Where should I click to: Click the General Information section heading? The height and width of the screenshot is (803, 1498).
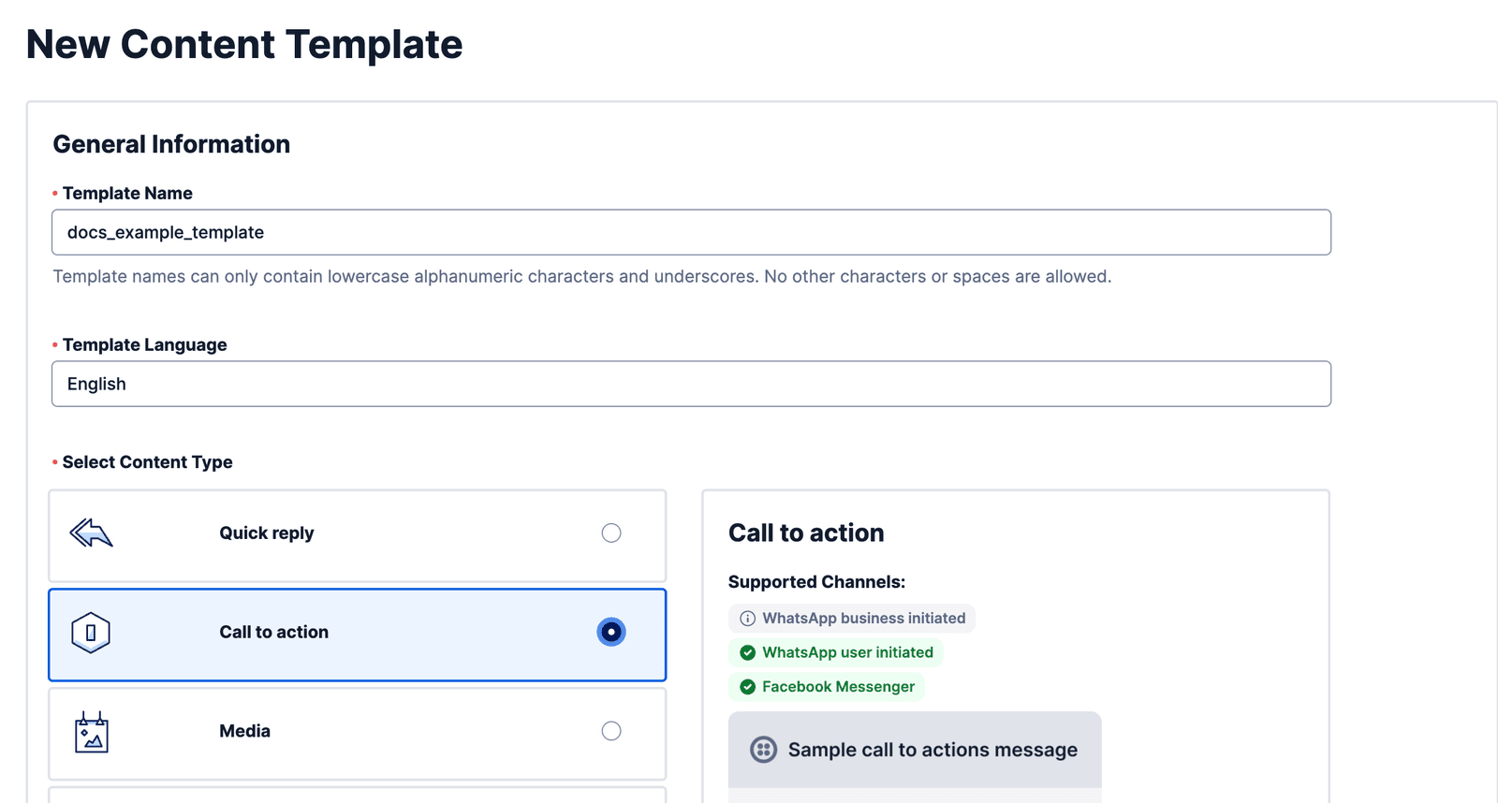[171, 144]
